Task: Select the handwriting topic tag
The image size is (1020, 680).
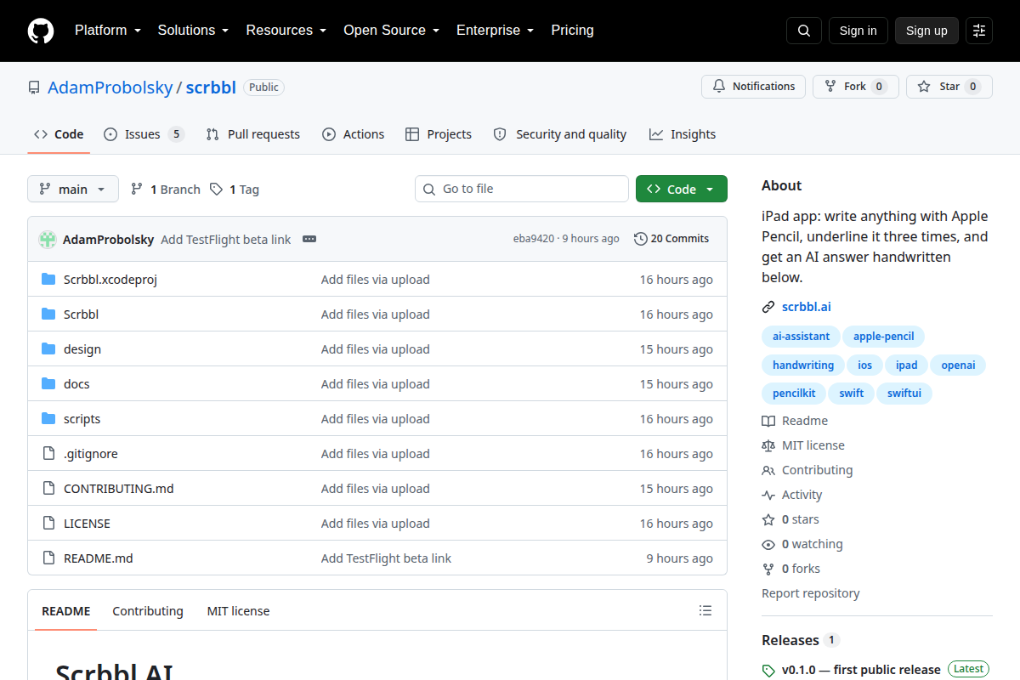Action: 803,365
